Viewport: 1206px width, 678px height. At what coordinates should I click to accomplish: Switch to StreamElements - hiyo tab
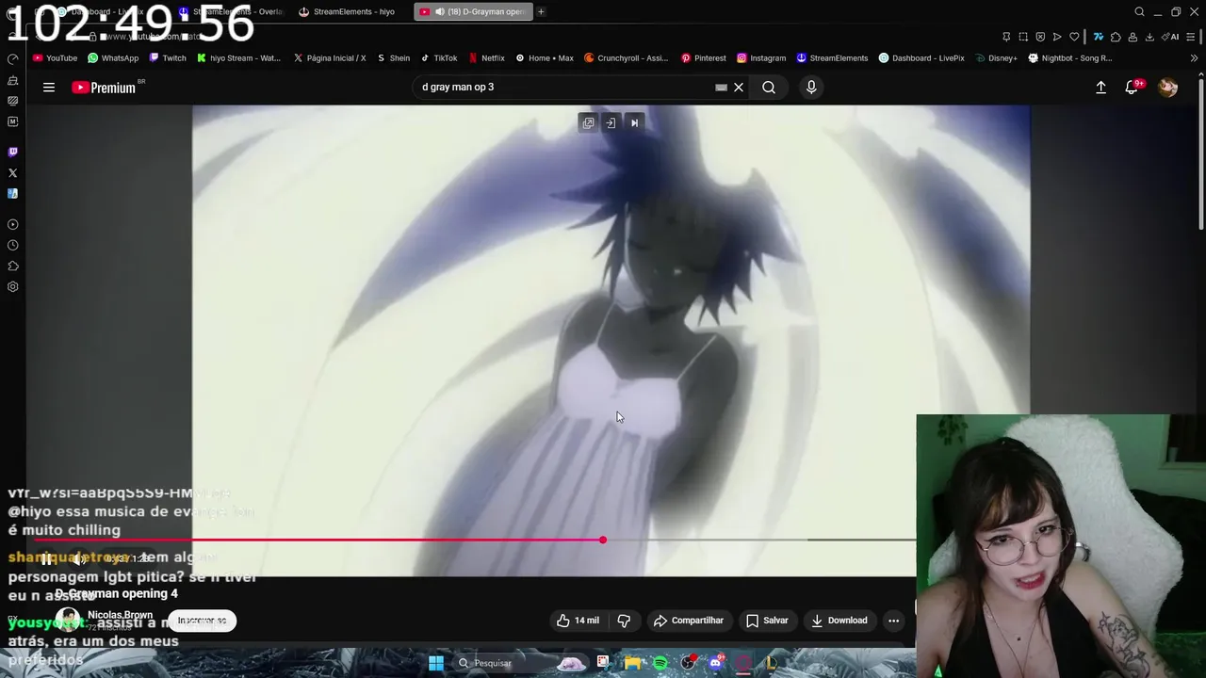click(x=347, y=11)
